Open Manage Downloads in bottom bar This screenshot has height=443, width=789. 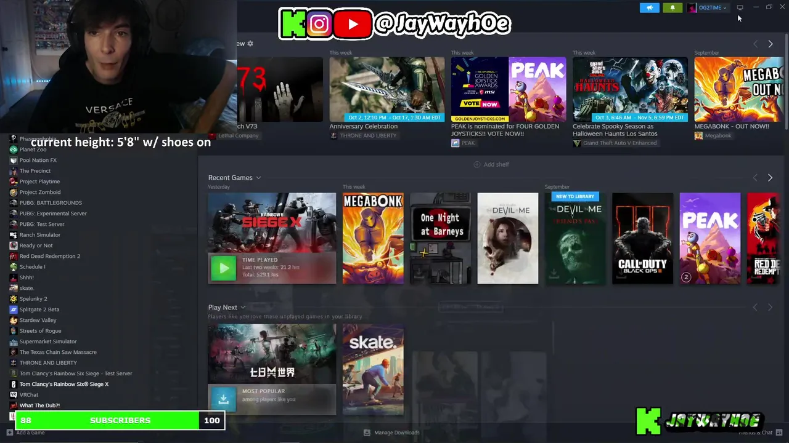[x=391, y=433]
